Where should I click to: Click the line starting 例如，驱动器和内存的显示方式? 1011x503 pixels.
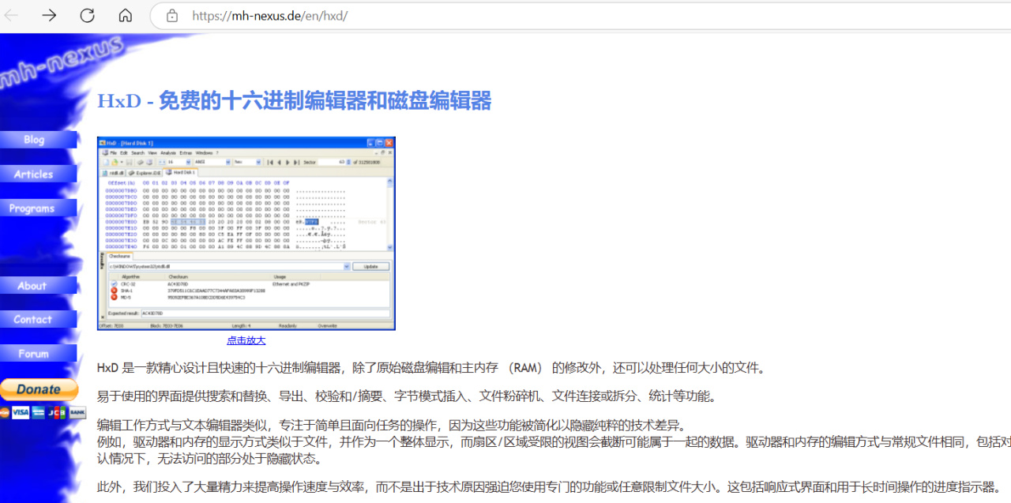pyautogui.click(x=554, y=442)
